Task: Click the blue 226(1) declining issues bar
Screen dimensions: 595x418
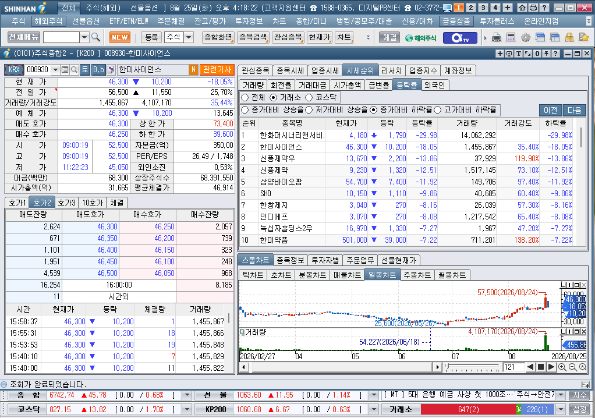Action: click(537, 410)
